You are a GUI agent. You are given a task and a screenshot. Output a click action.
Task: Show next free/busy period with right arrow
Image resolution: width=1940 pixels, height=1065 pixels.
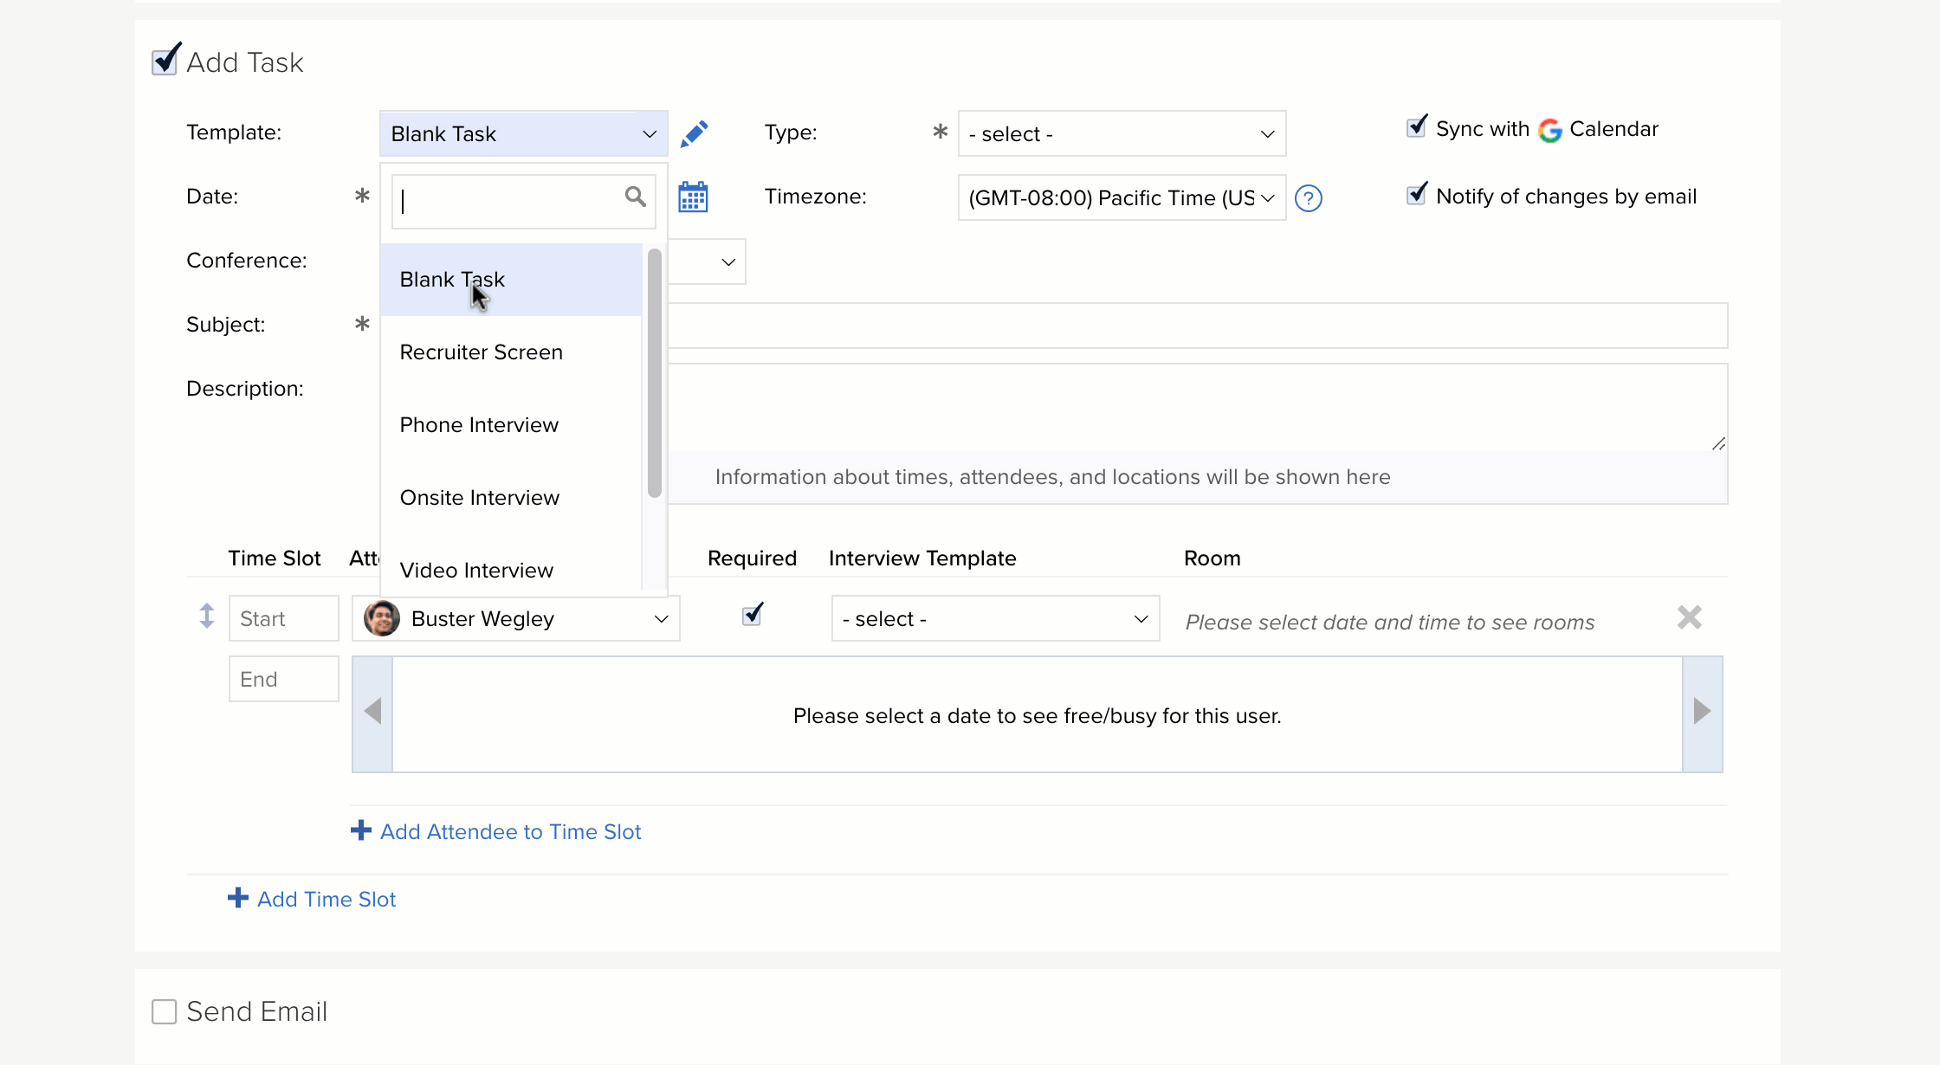click(1702, 713)
